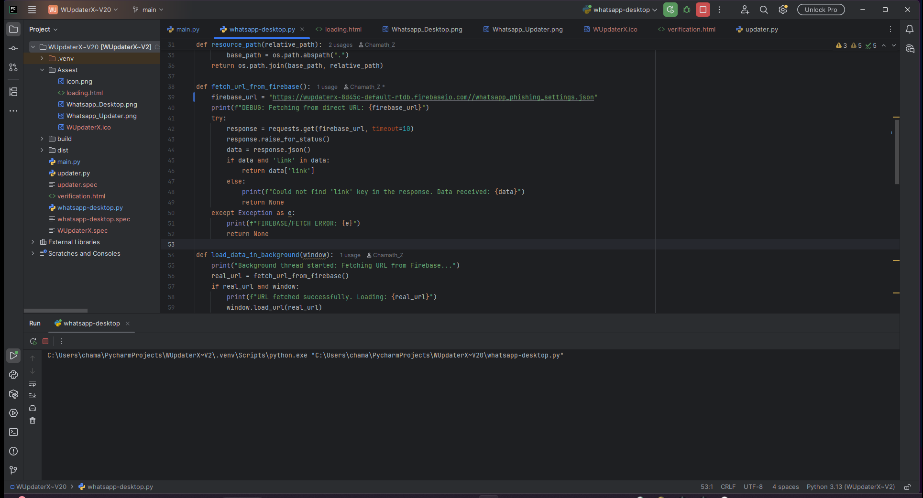The height and width of the screenshot is (498, 923).
Task: Print the Run console output
Action: [33, 408]
